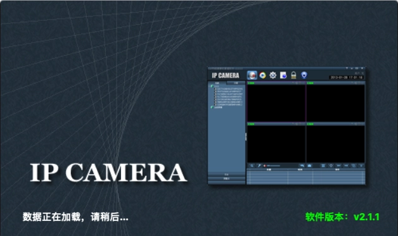
Task: Click the microphone icon below video grid
Action: pos(259,166)
